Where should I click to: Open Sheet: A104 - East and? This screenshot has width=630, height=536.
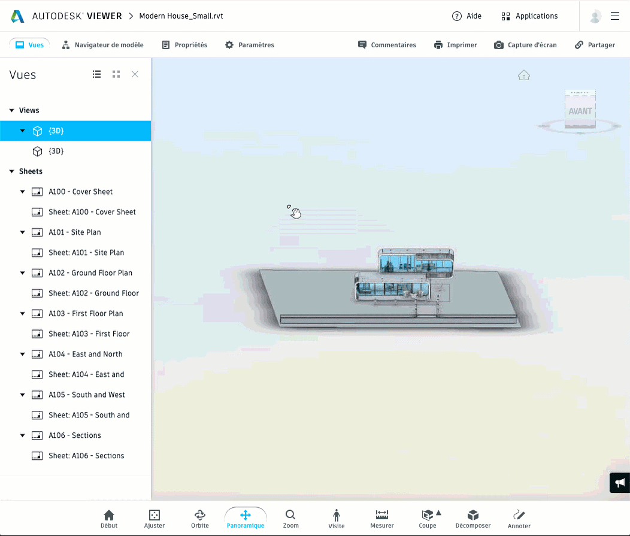[75, 374]
